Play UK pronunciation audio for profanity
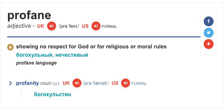This screenshot has width=224, height=109. click(77, 83)
